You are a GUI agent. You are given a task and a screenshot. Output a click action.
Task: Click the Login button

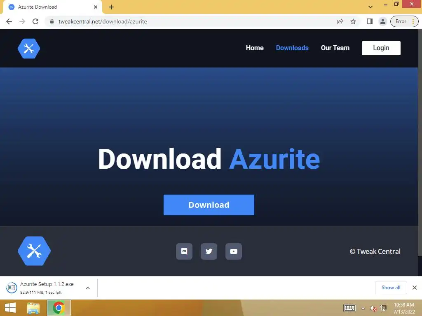click(381, 48)
